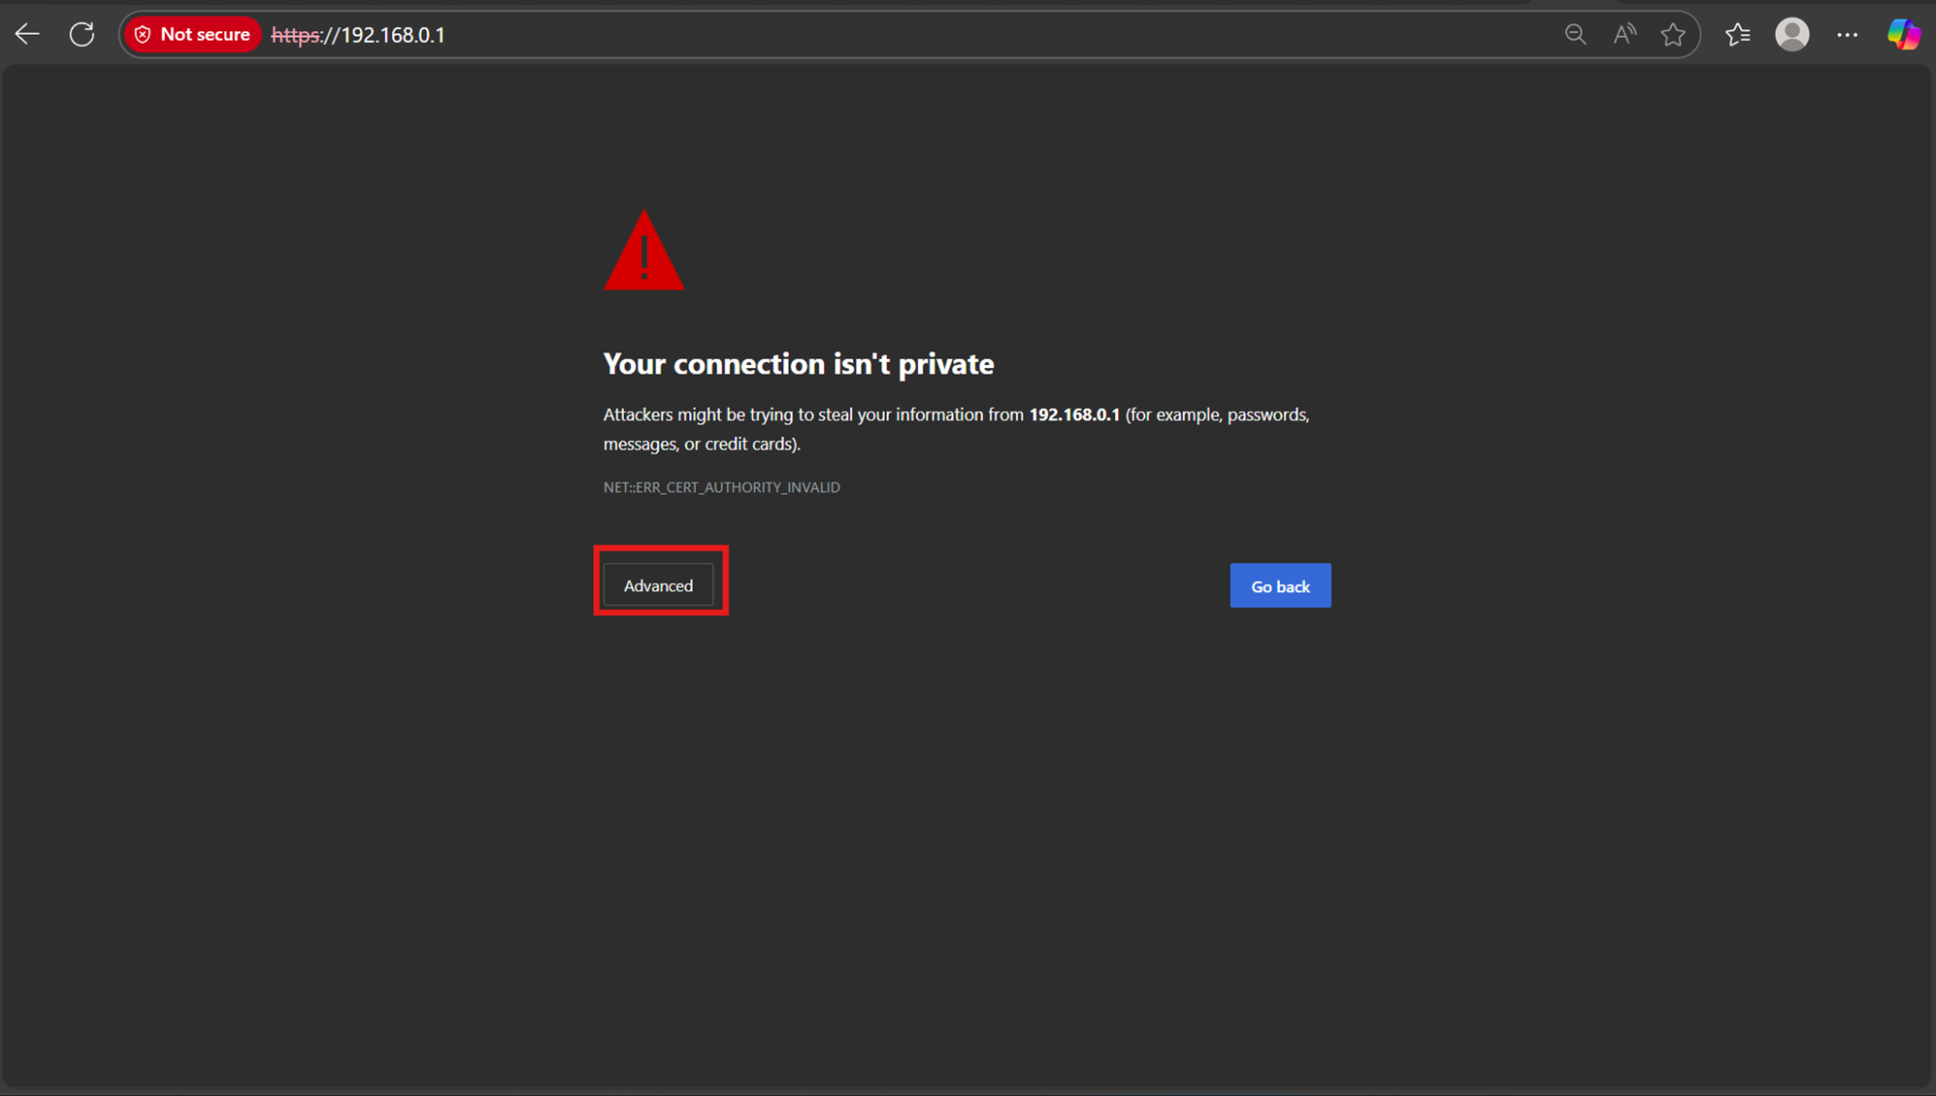Screen dimensions: 1936x1096
Task: Start Read Aloud for this page
Action: click(x=1624, y=34)
